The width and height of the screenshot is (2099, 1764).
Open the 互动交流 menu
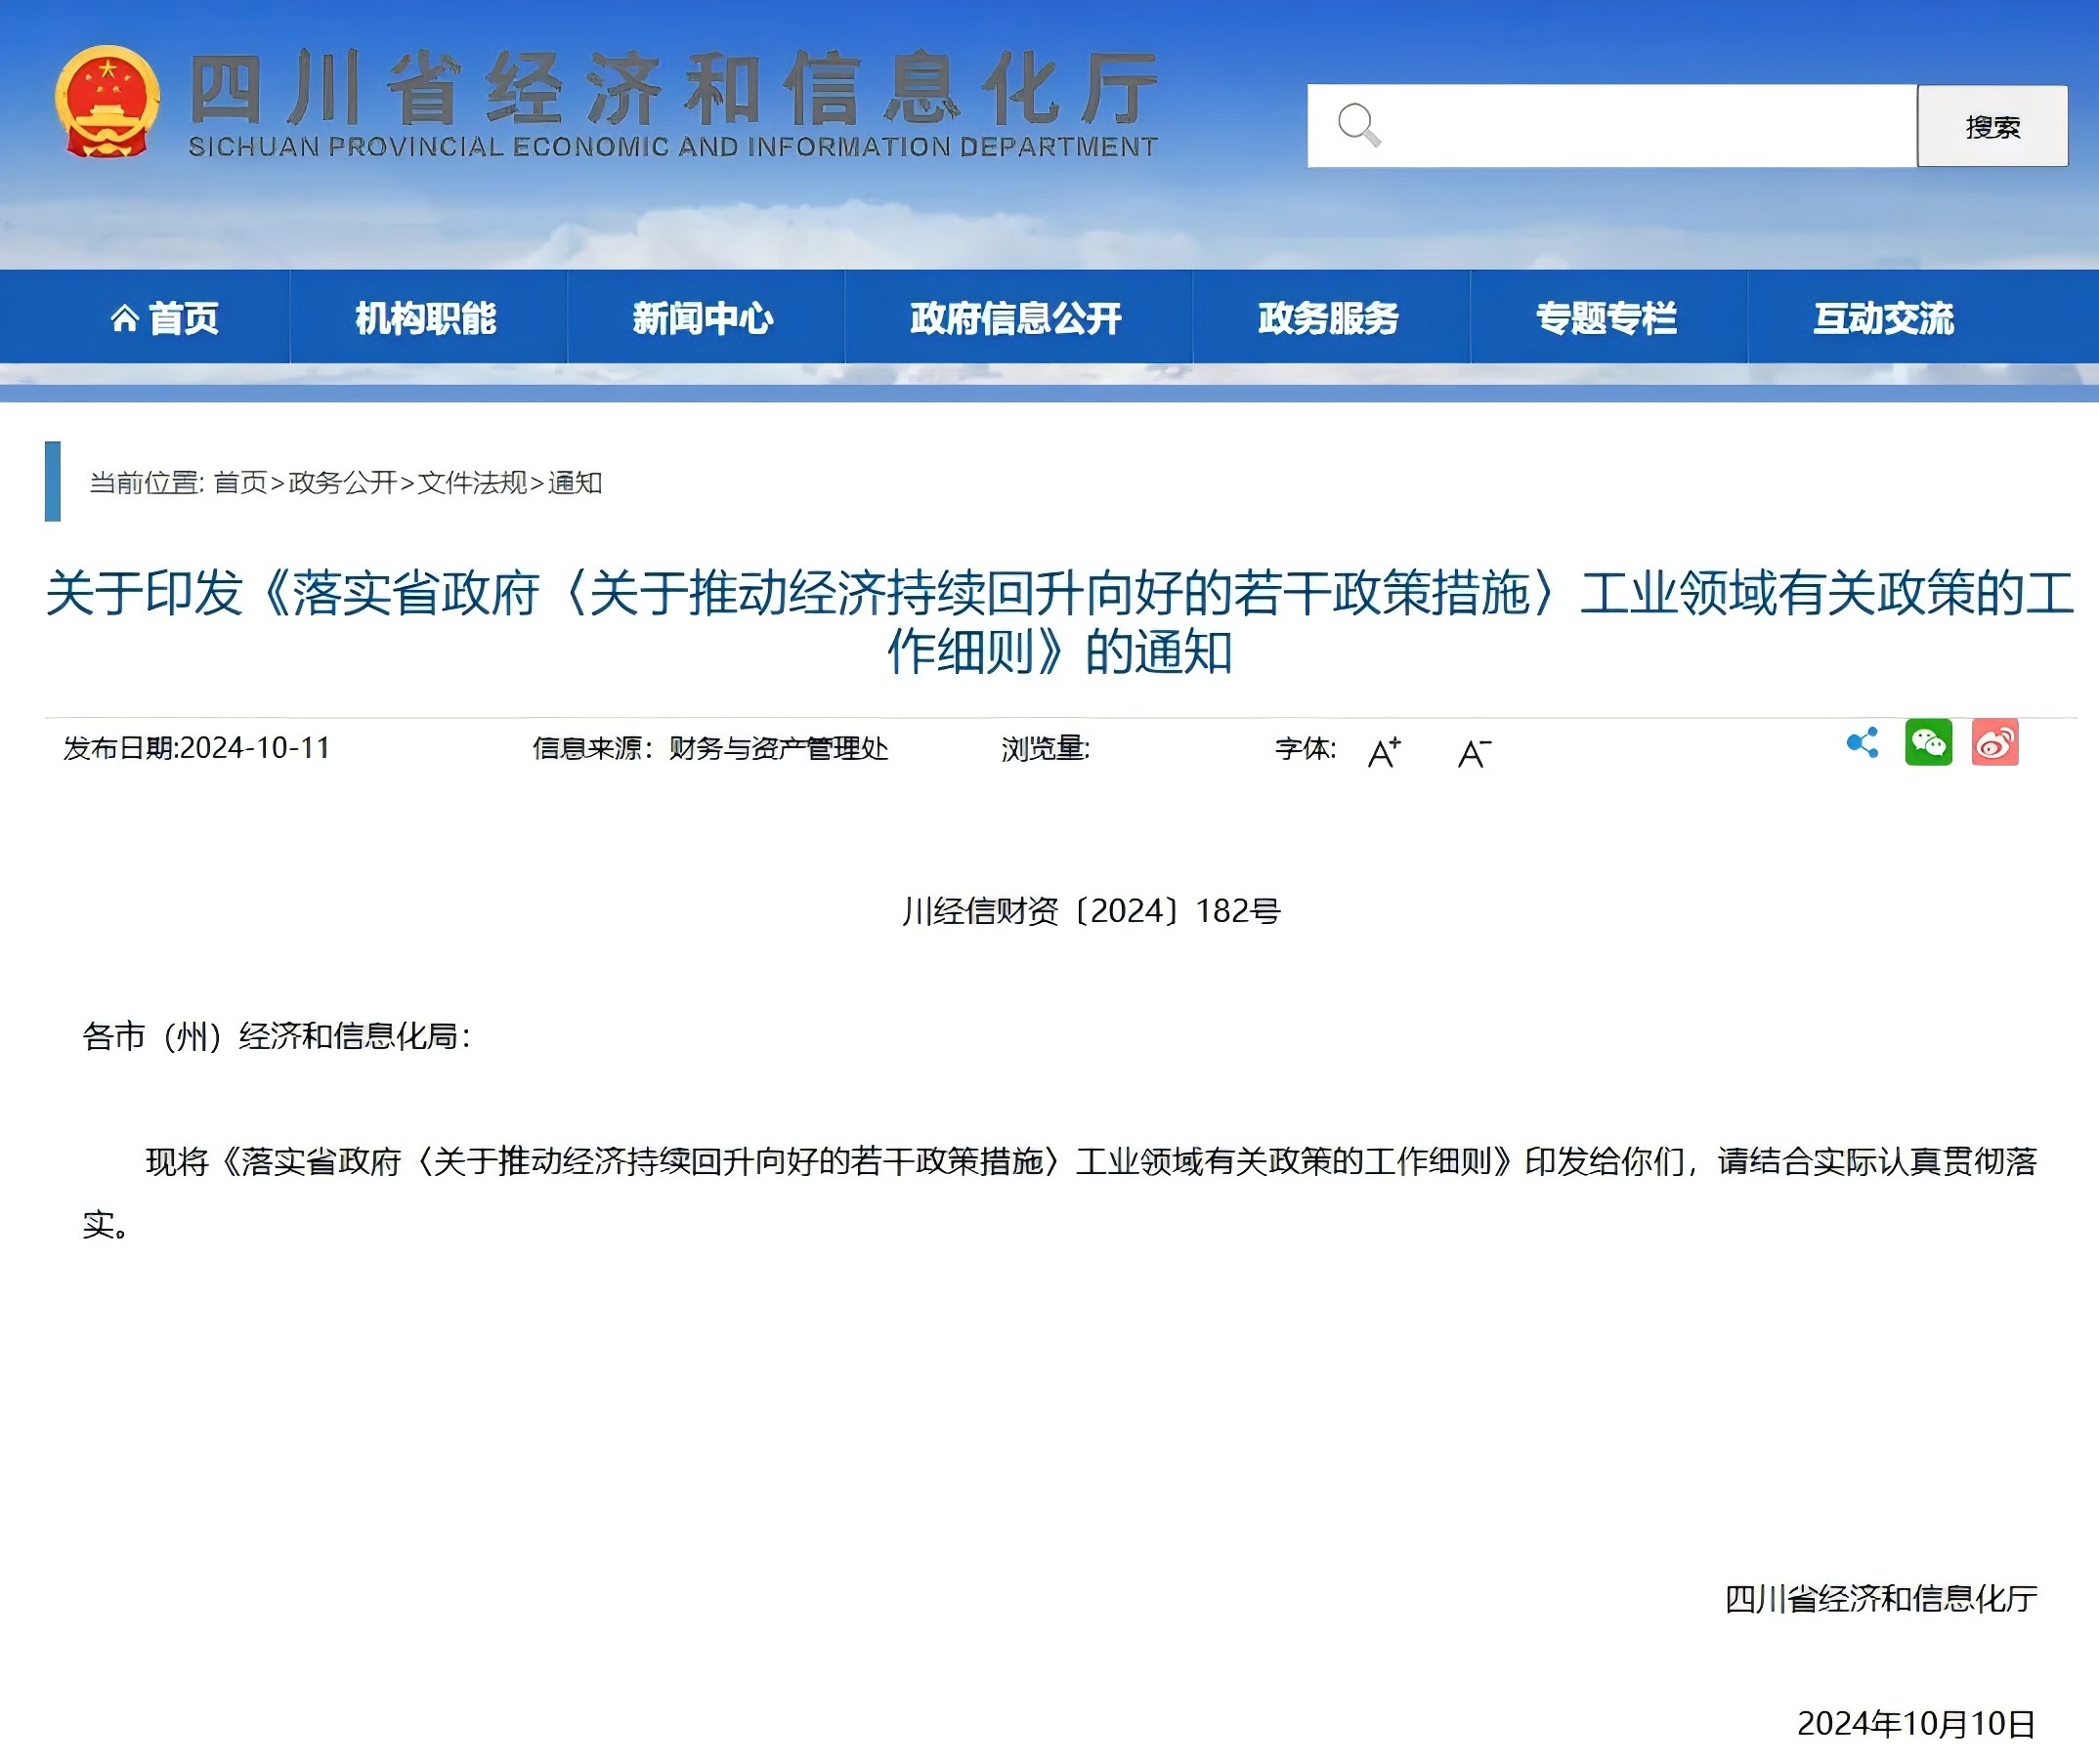pyautogui.click(x=1884, y=318)
